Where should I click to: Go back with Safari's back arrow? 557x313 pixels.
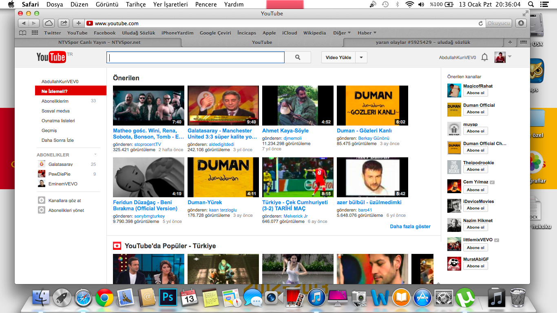coord(24,23)
